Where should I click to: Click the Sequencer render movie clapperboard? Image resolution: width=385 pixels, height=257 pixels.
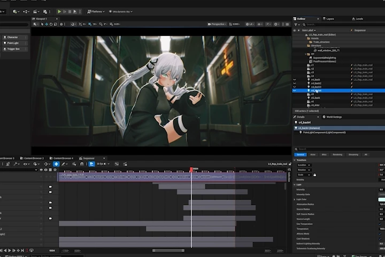(125, 164)
